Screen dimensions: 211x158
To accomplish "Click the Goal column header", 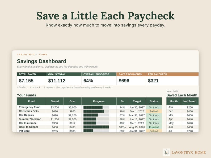I will pyautogui.click(x=72, y=101).
